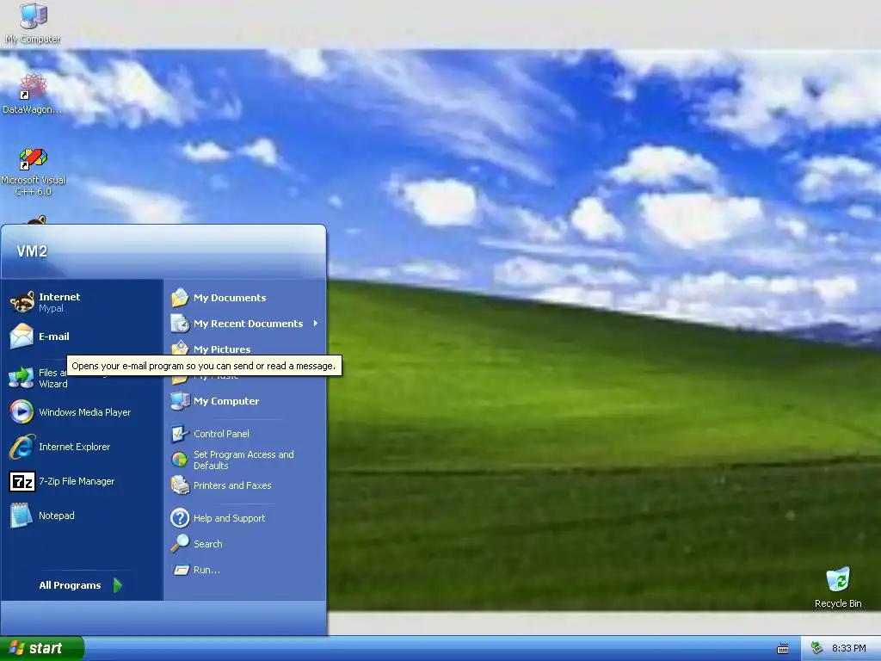Click the Help and Support question mark icon
Viewport: 881px width, 661px height.
(x=180, y=517)
